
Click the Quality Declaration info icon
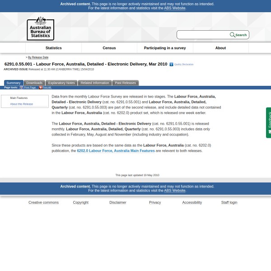(x=171, y=65)
